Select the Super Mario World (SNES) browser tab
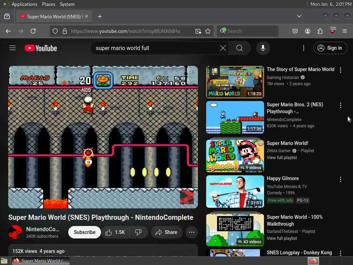The image size is (353, 265). click(x=54, y=17)
